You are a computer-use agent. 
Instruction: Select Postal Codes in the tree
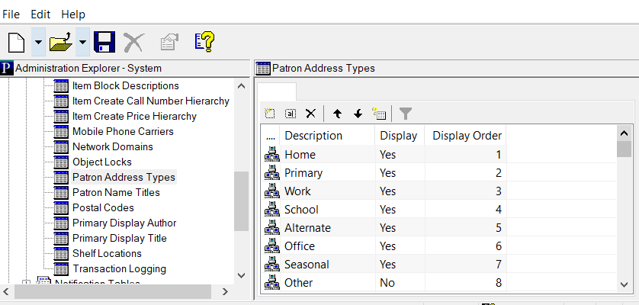(103, 207)
